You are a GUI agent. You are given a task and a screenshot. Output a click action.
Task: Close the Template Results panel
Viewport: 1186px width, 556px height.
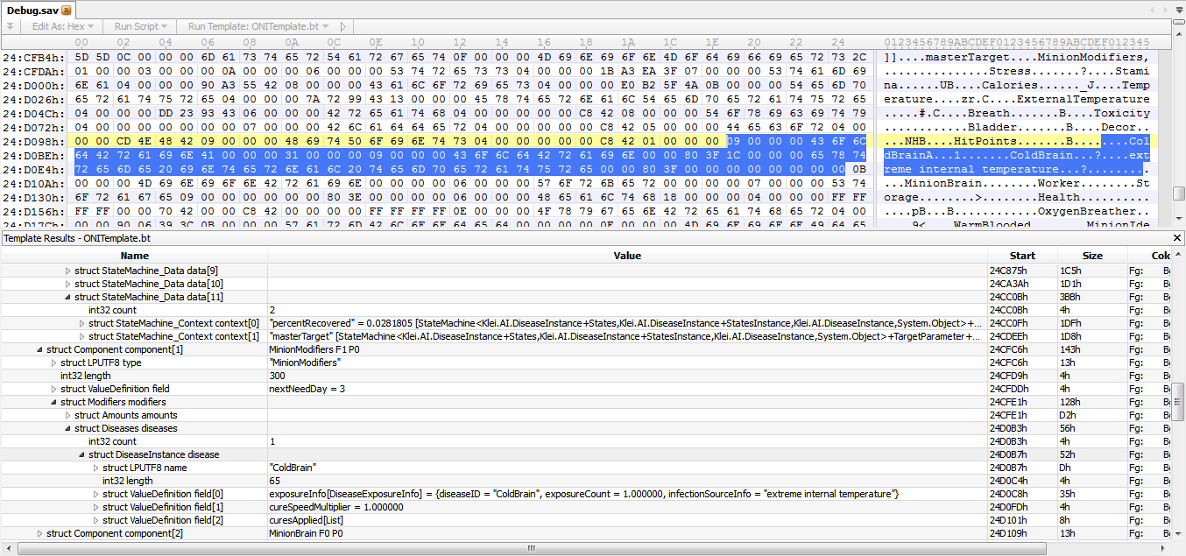coord(1177,238)
